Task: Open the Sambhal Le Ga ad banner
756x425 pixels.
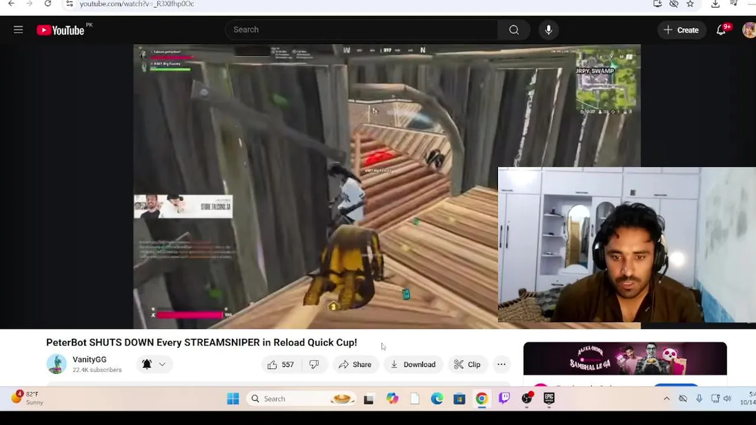Action: [x=625, y=358]
